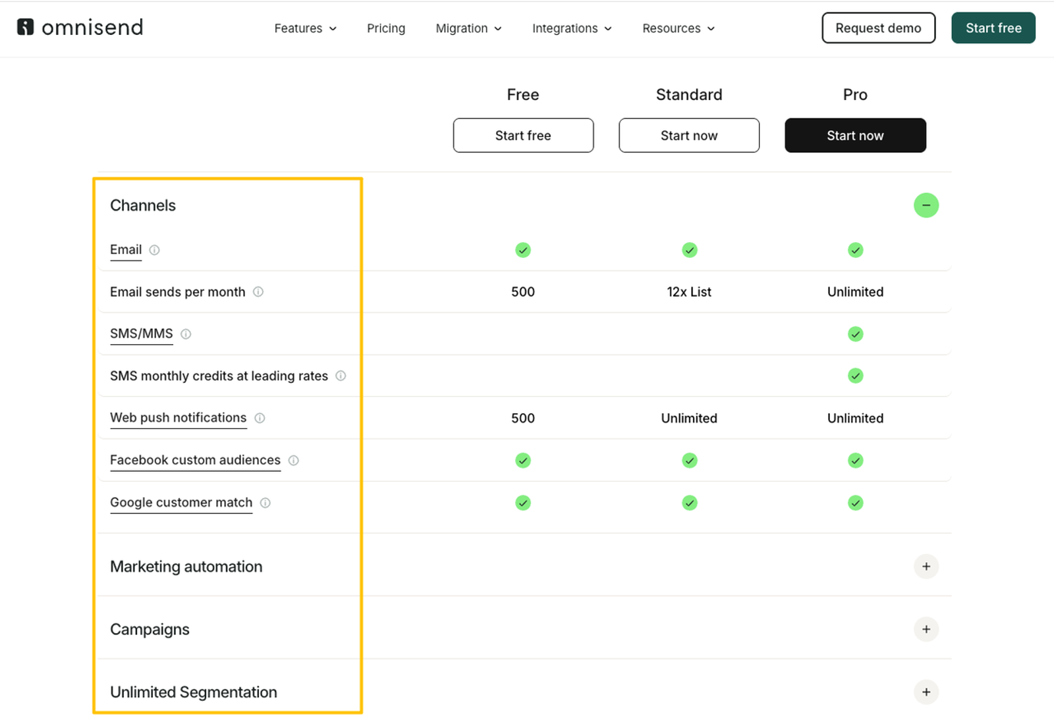
Task: Open info icon for Facebook custom audiences
Action: click(294, 461)
